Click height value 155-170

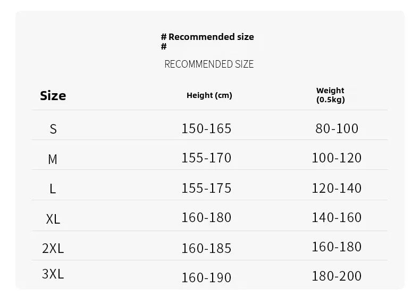coord(206,158)
